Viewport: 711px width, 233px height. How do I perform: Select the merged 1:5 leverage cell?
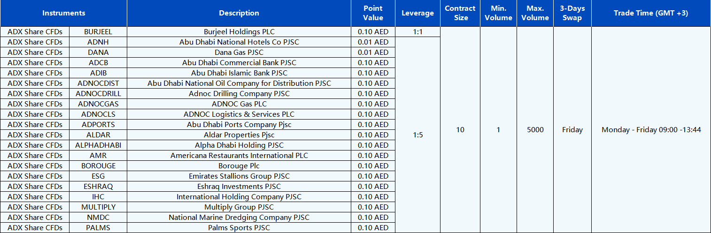(417, 135)
